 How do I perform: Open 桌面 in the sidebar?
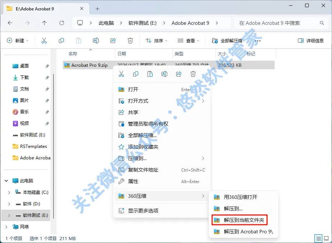(x=24, y=66)
